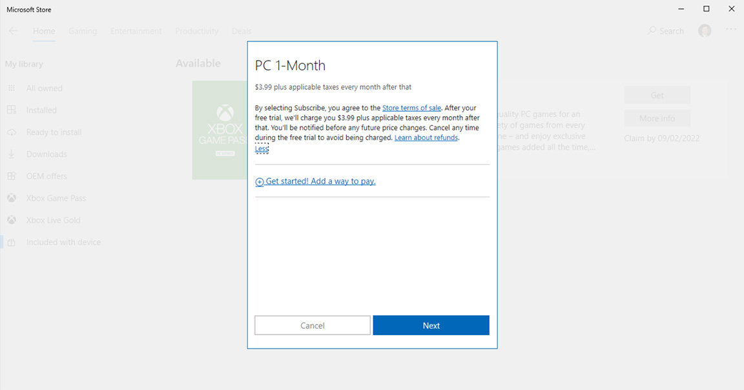
Task: Click the Claim by 09/02/2022 text
Action: [661, 139]
